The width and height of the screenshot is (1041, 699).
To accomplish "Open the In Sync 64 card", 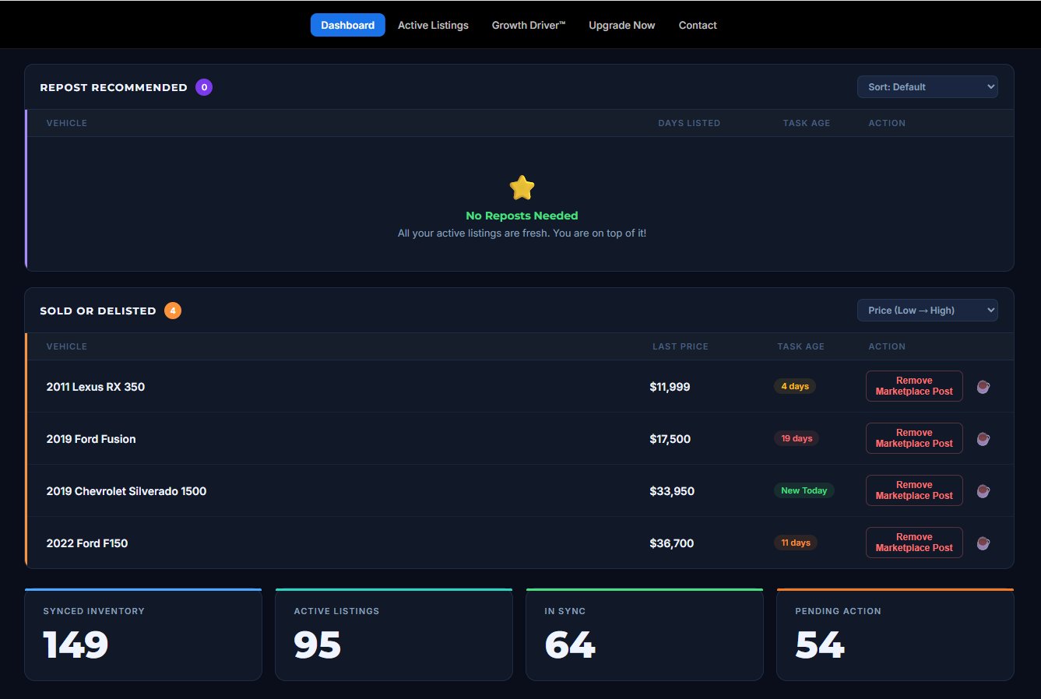I will click(x=645, y=634).
